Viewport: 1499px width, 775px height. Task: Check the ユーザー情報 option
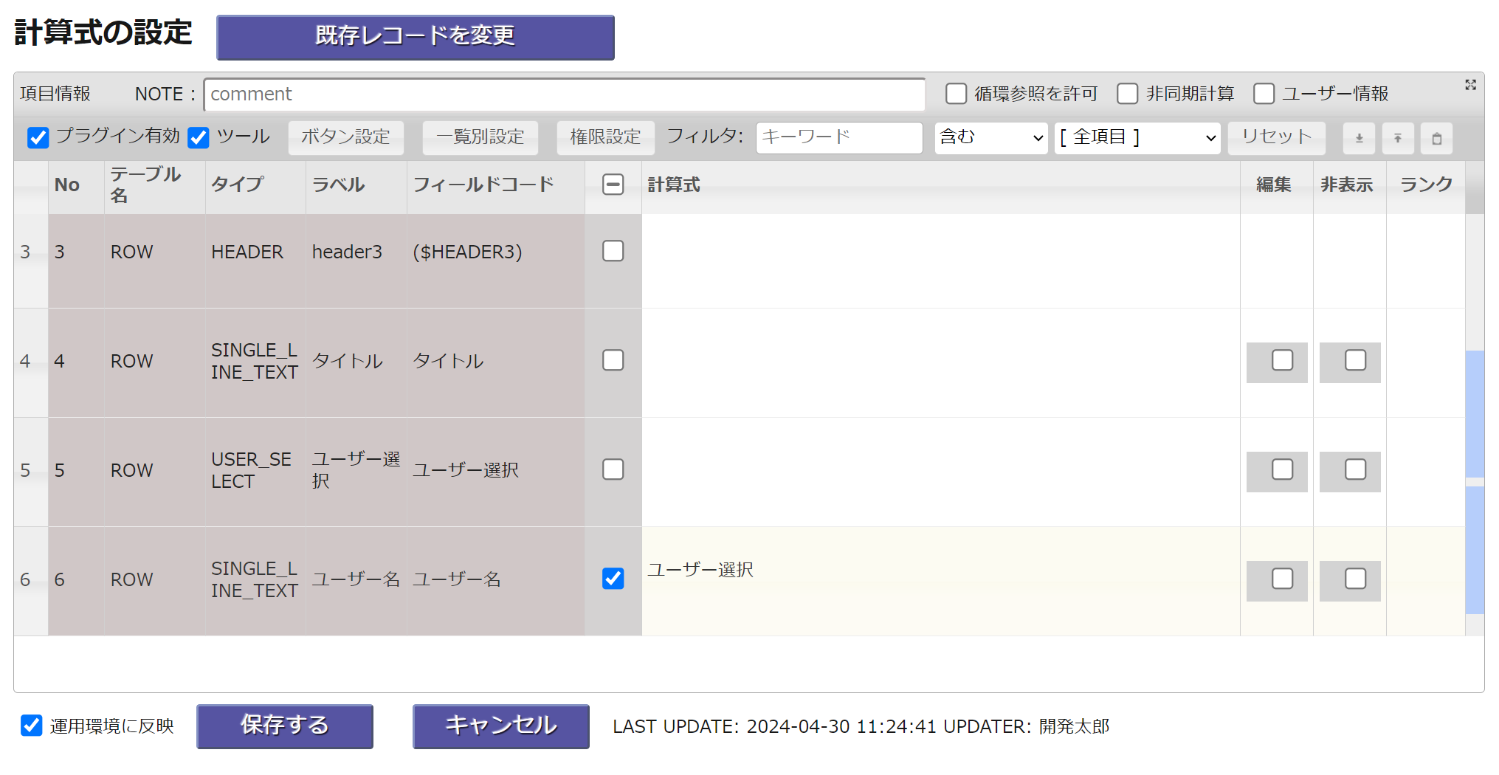[x=1264, y=94]
